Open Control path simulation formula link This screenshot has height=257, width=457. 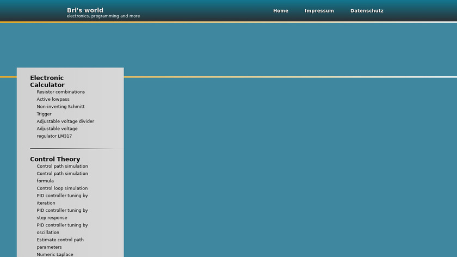click(62, 177)
